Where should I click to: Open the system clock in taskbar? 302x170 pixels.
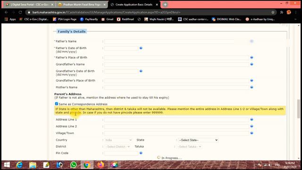click(x=290, y=165)
